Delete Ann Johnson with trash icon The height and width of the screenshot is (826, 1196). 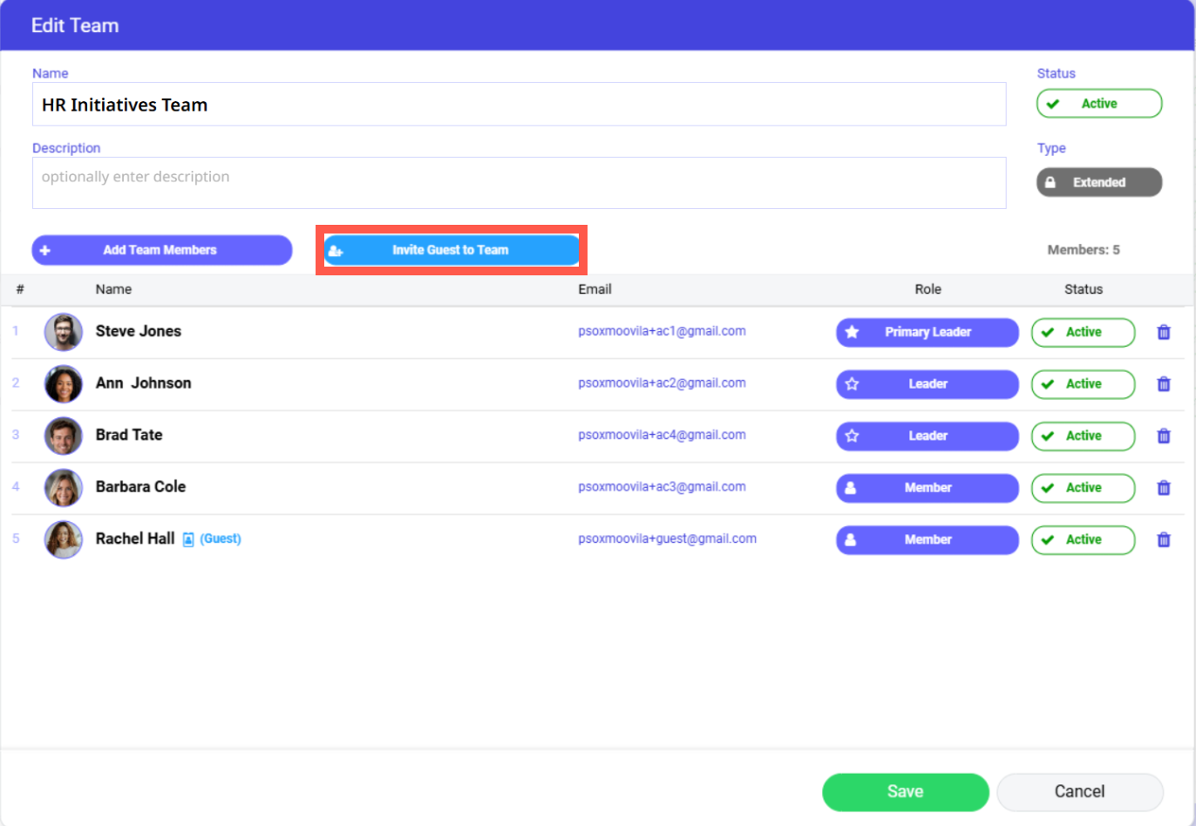pyautogui.click(x=1164, y=384)
